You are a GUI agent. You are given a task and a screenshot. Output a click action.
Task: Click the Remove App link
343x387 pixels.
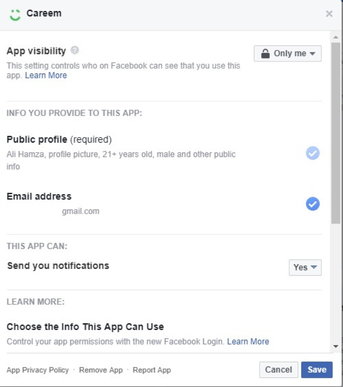point(101,370)
